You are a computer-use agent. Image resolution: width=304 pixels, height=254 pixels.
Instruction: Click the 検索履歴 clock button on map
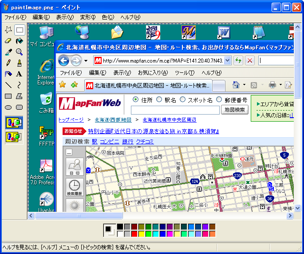coord(75,187)
